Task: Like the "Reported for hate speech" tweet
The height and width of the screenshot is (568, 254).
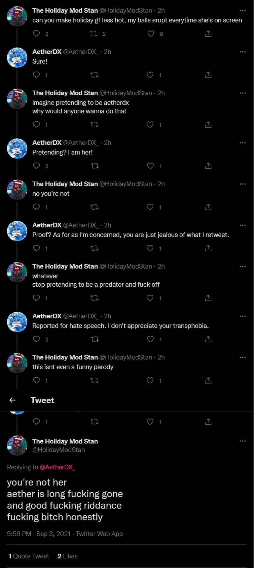Action: (x=150, y=339)
